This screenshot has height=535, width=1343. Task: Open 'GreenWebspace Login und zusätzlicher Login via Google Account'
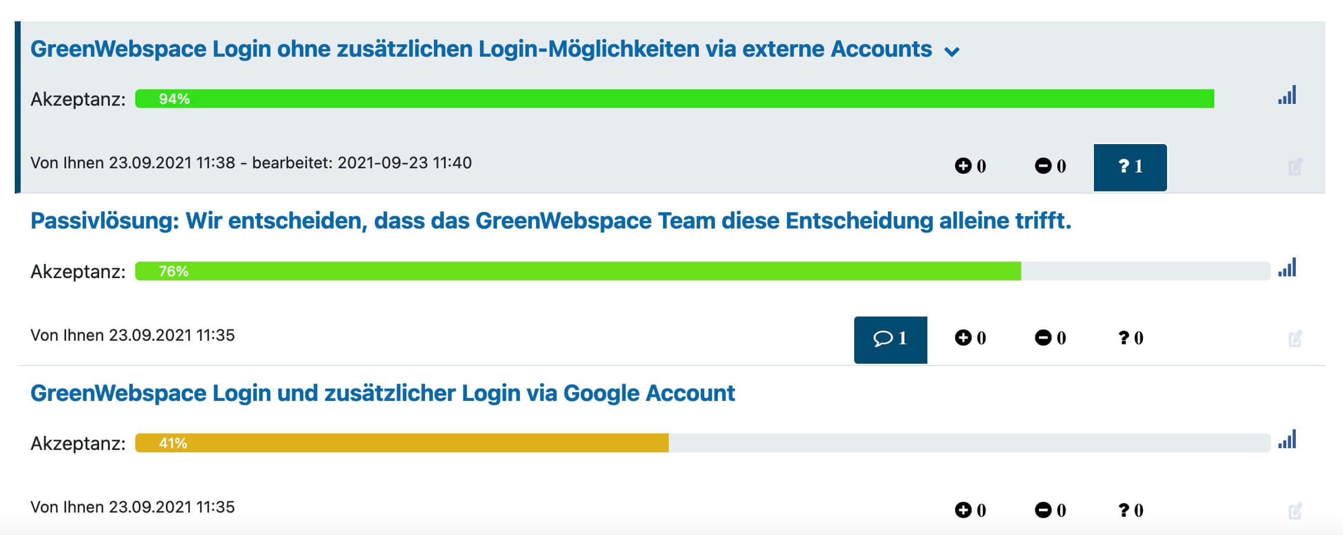coord(383,393)
